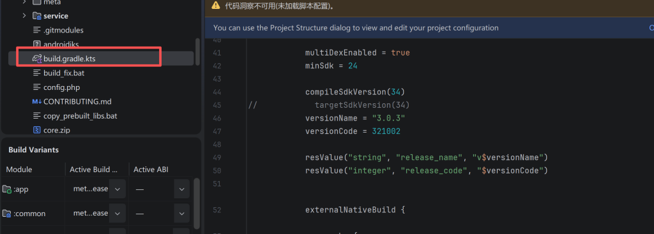
Task: Click line number 47 in the gutter
Action: [217, 131]
